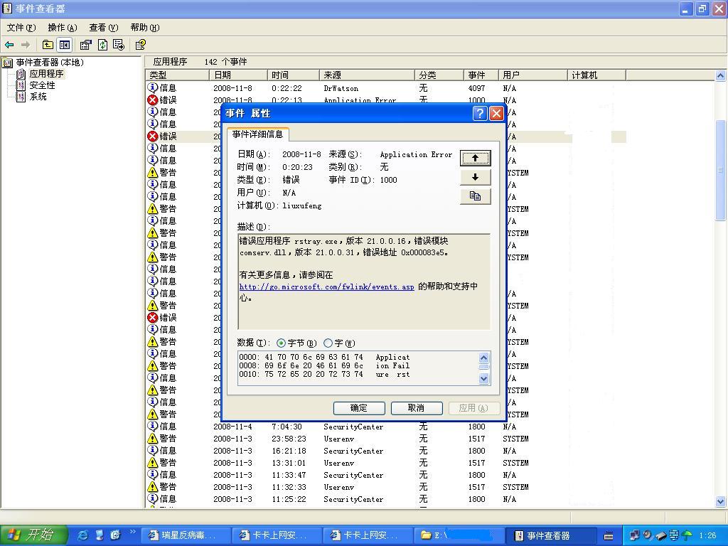Click the refresh icon in the toolbar

click(102, 45)
